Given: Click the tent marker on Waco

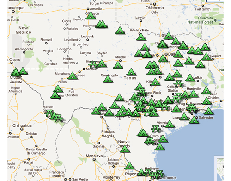Looking at the screenshot, I should point(157,70).
